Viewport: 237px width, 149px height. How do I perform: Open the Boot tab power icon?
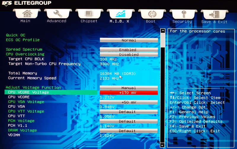tap(152, 14)
